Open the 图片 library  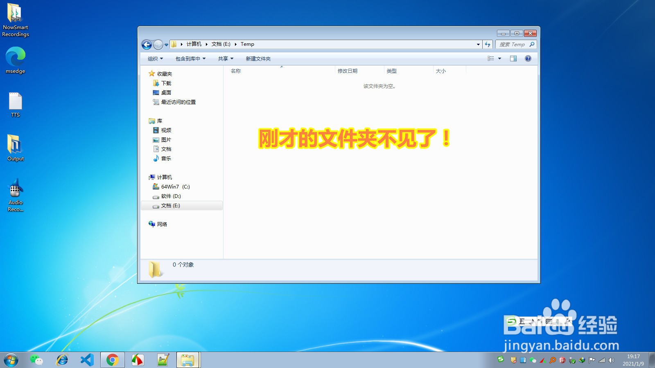tap(165, 139)
